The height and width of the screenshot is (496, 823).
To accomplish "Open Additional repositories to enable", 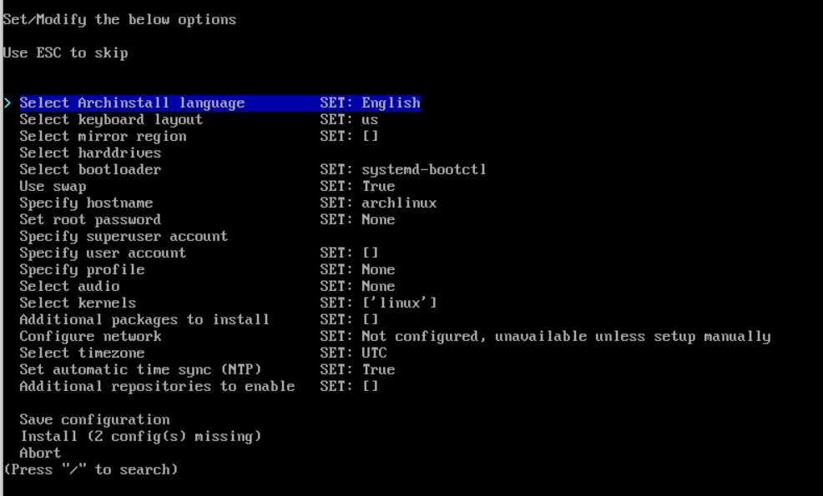I will (157, 387).
